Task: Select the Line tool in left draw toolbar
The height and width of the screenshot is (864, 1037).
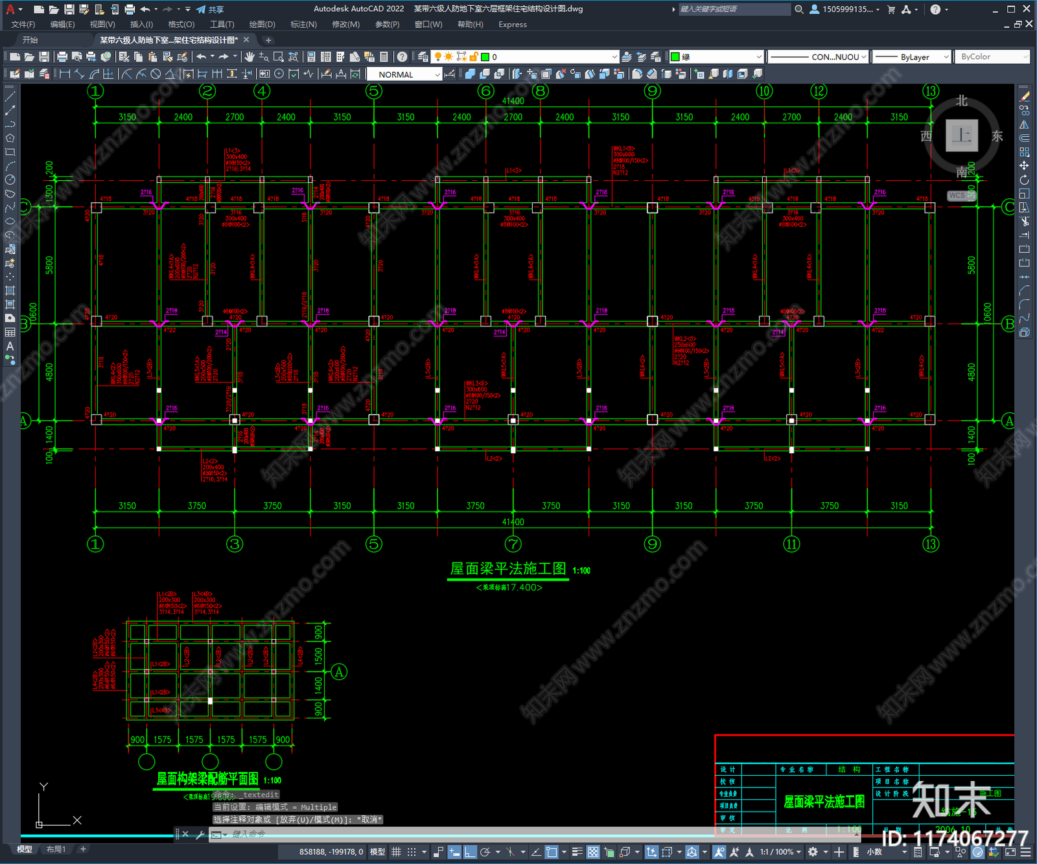Action: (10, 96)
